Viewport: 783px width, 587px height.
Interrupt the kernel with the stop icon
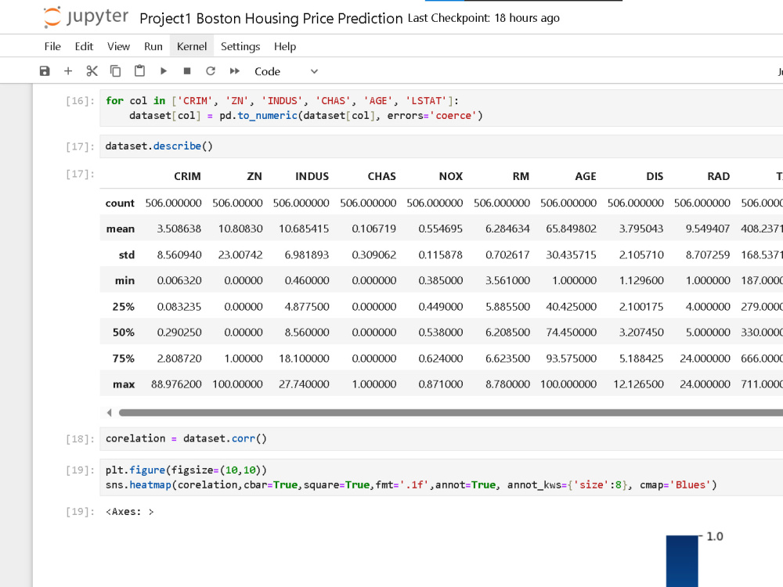[x=187, y=71]
